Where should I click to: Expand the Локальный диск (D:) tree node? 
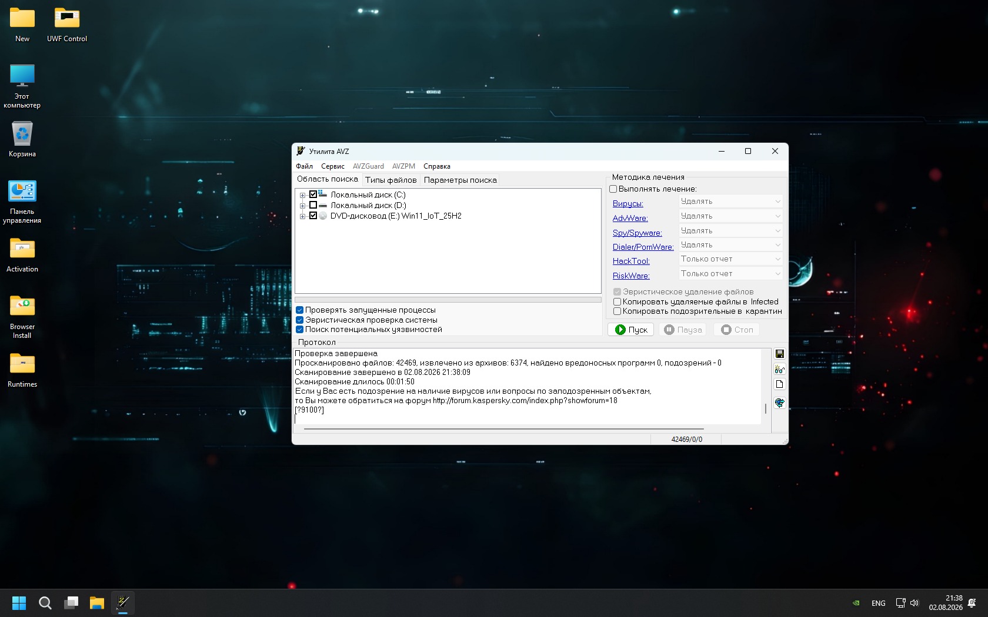302,206
